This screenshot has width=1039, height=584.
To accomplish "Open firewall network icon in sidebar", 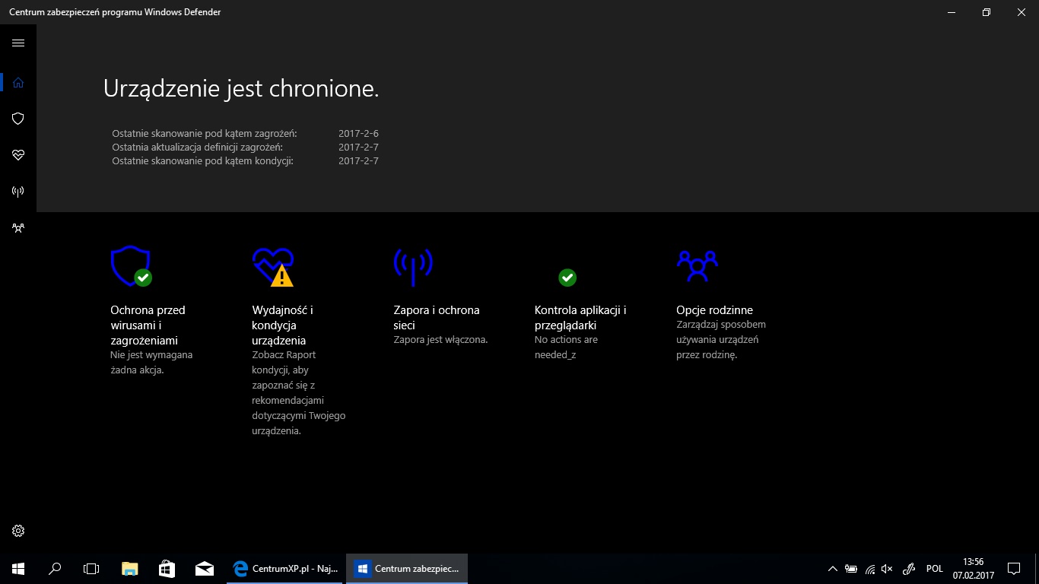I will click(18, 192).
